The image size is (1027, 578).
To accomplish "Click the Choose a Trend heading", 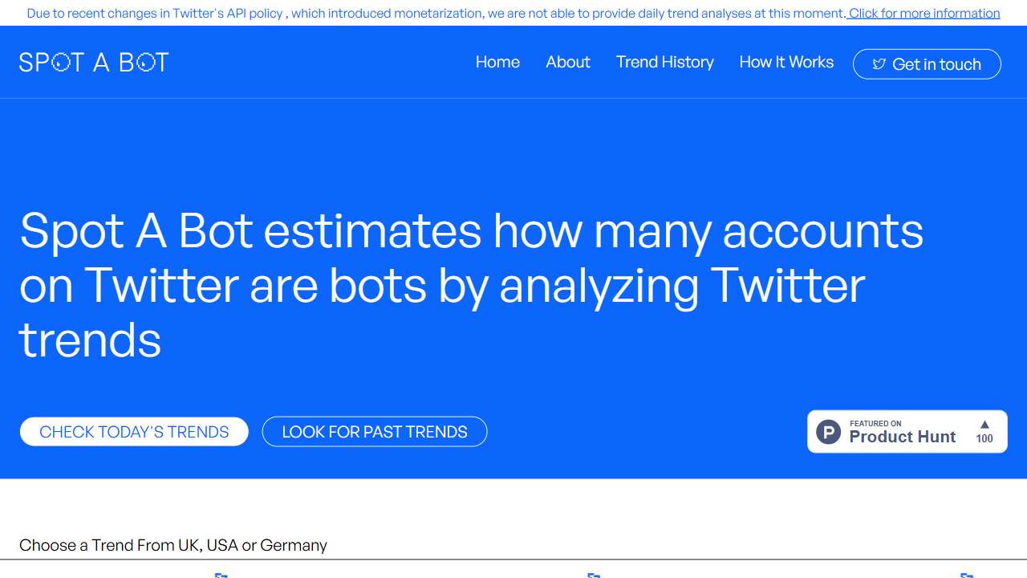I will [x=173, y=545].
